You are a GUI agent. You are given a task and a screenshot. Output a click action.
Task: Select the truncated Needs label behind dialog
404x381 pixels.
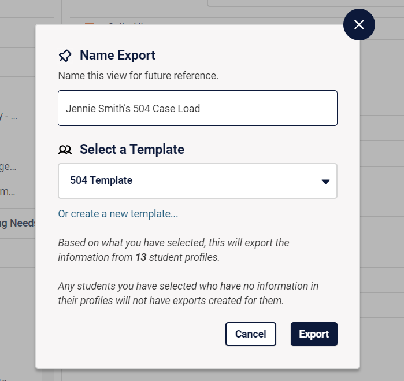(x=18, y=223)
